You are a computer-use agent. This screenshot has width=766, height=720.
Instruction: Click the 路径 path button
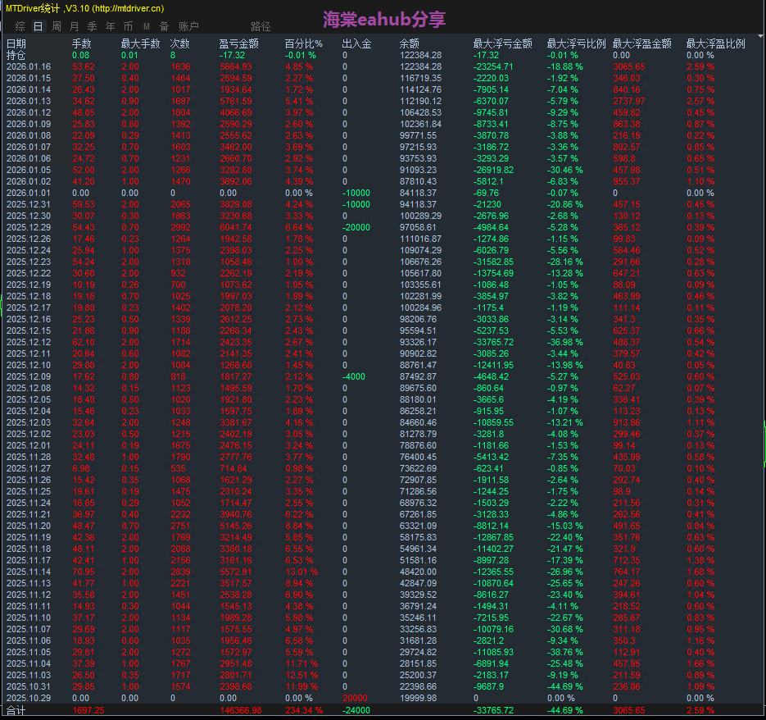pyautogui.click(x=261, y=26)
